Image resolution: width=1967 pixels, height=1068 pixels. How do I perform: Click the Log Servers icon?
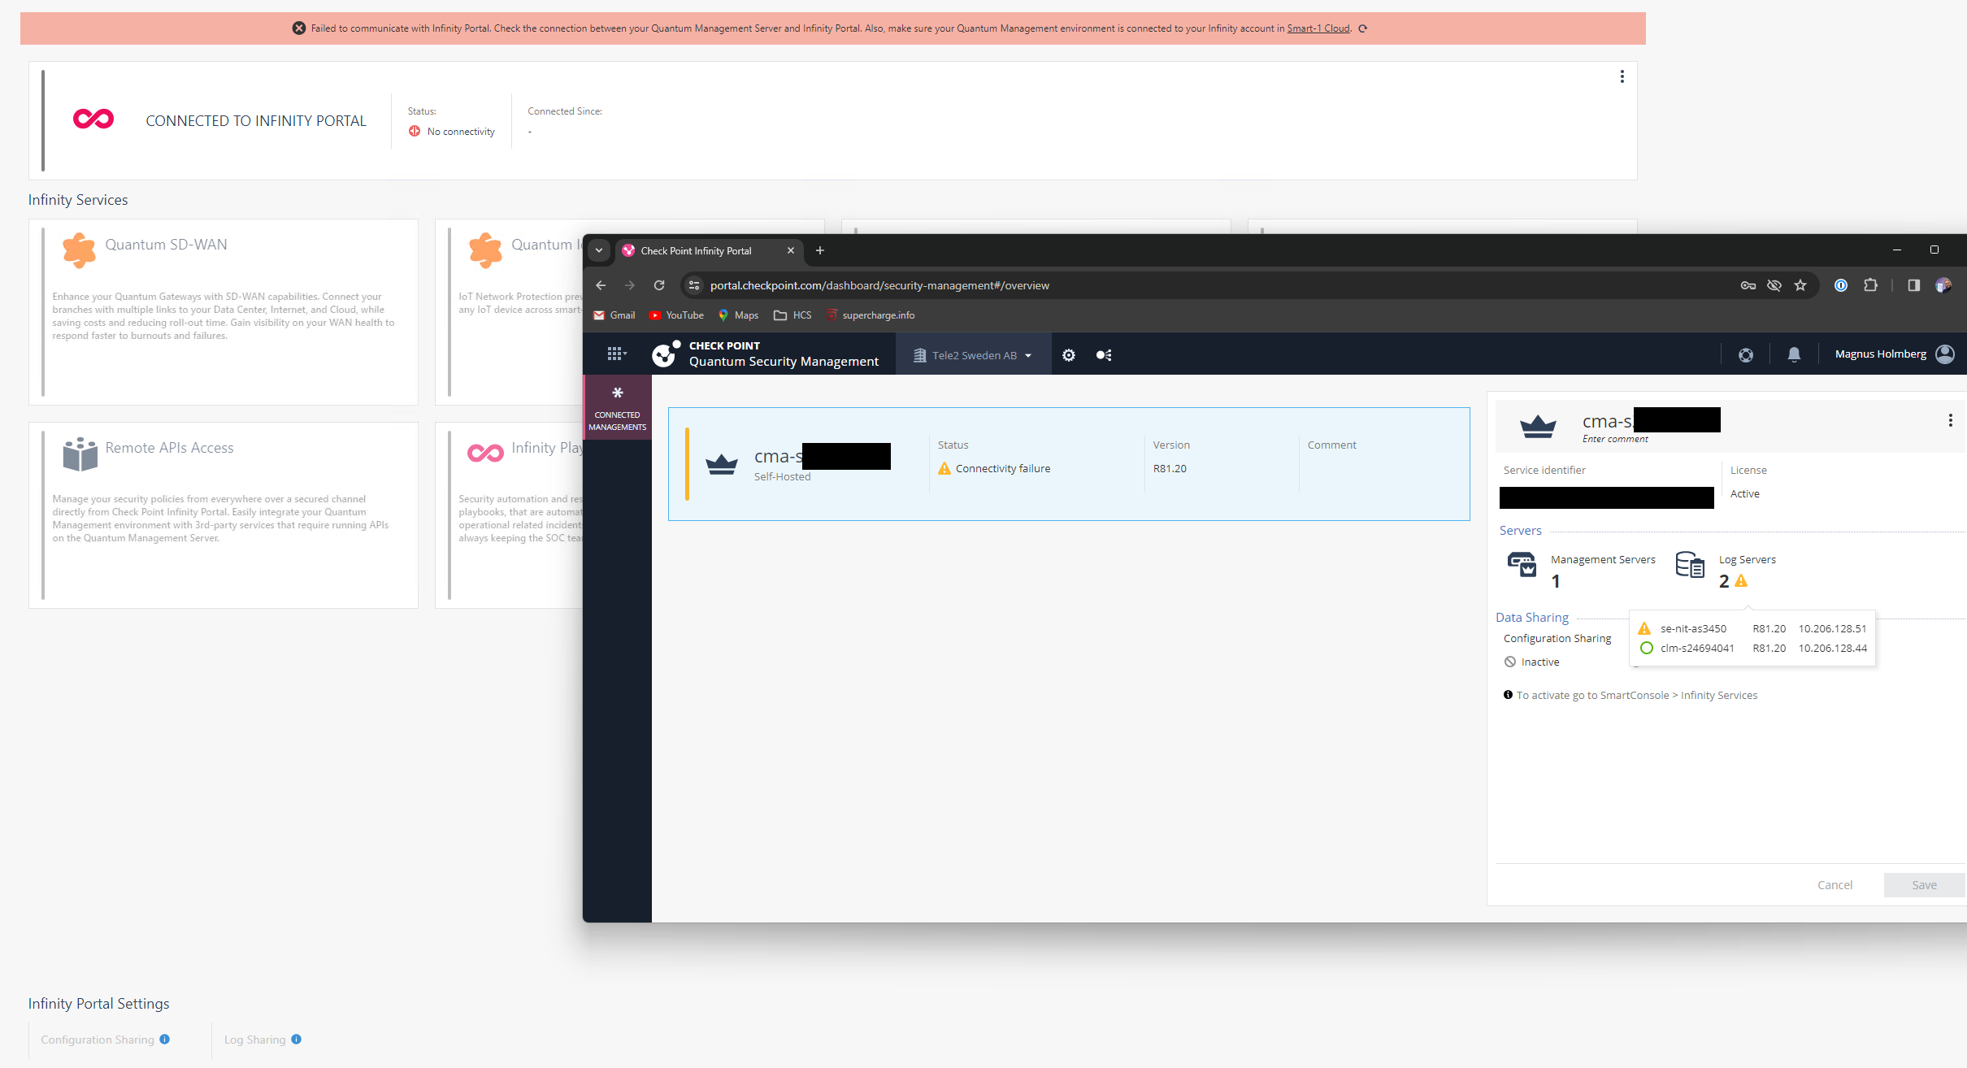click(x=1690, y=565)
